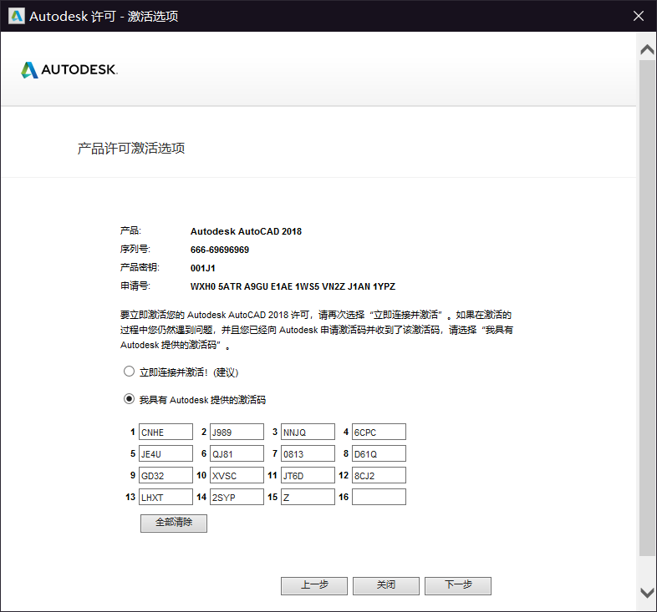Select '立即连接并激活' radio option

tap(129, 372)
